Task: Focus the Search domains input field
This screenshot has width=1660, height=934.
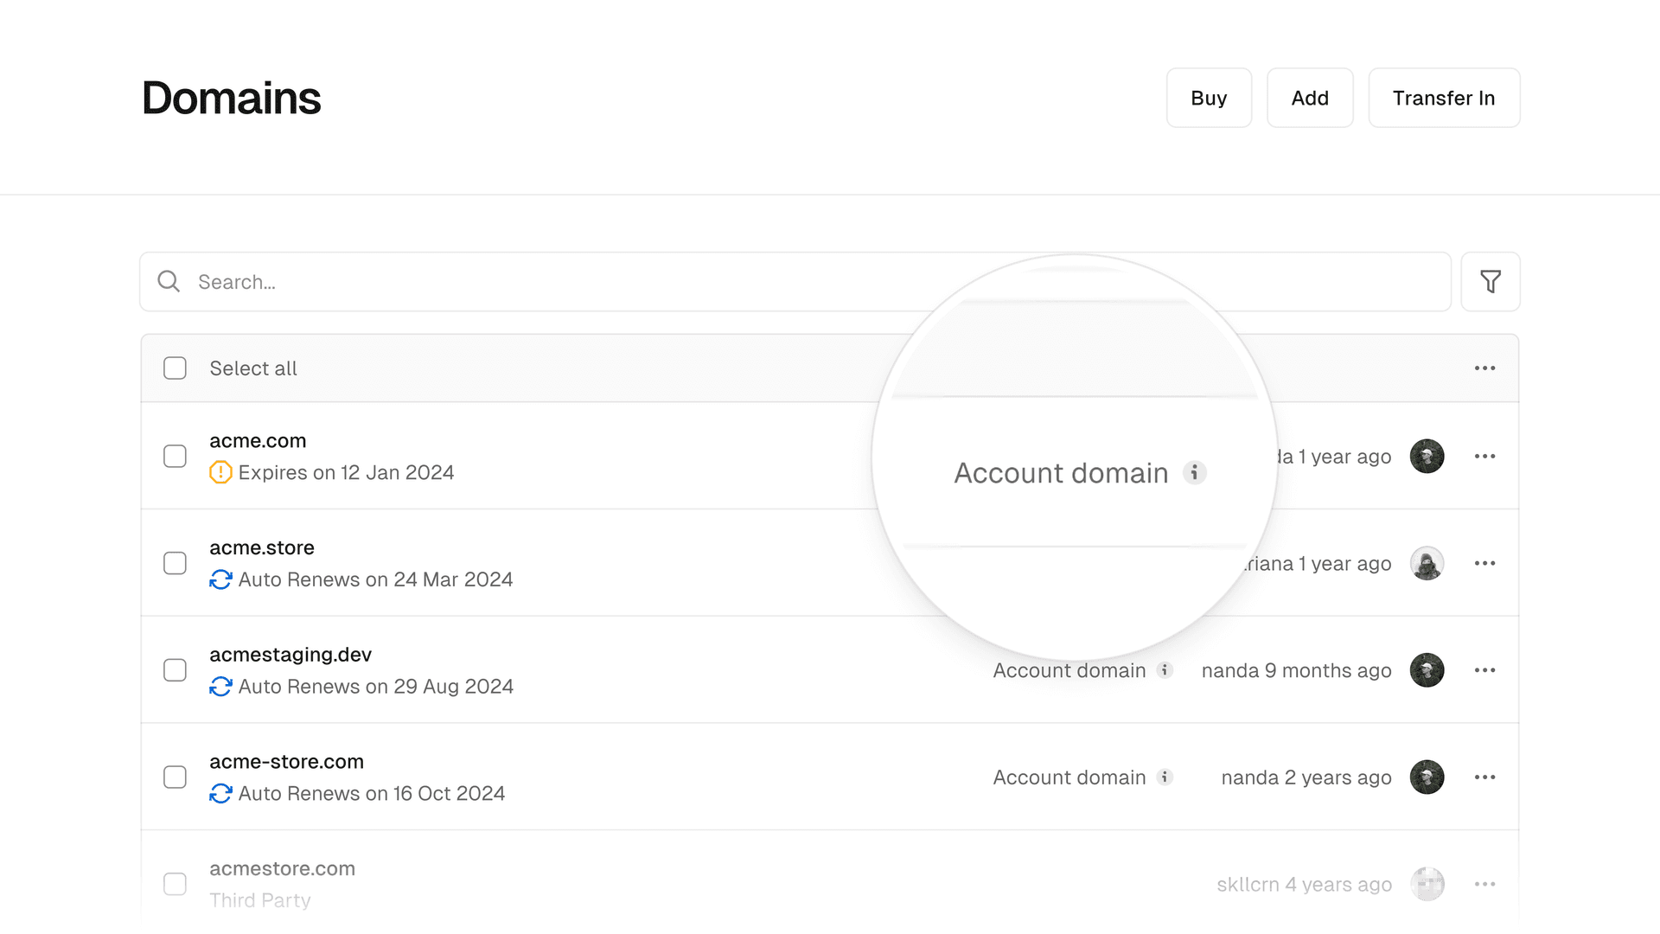Action: click(778, 282)
